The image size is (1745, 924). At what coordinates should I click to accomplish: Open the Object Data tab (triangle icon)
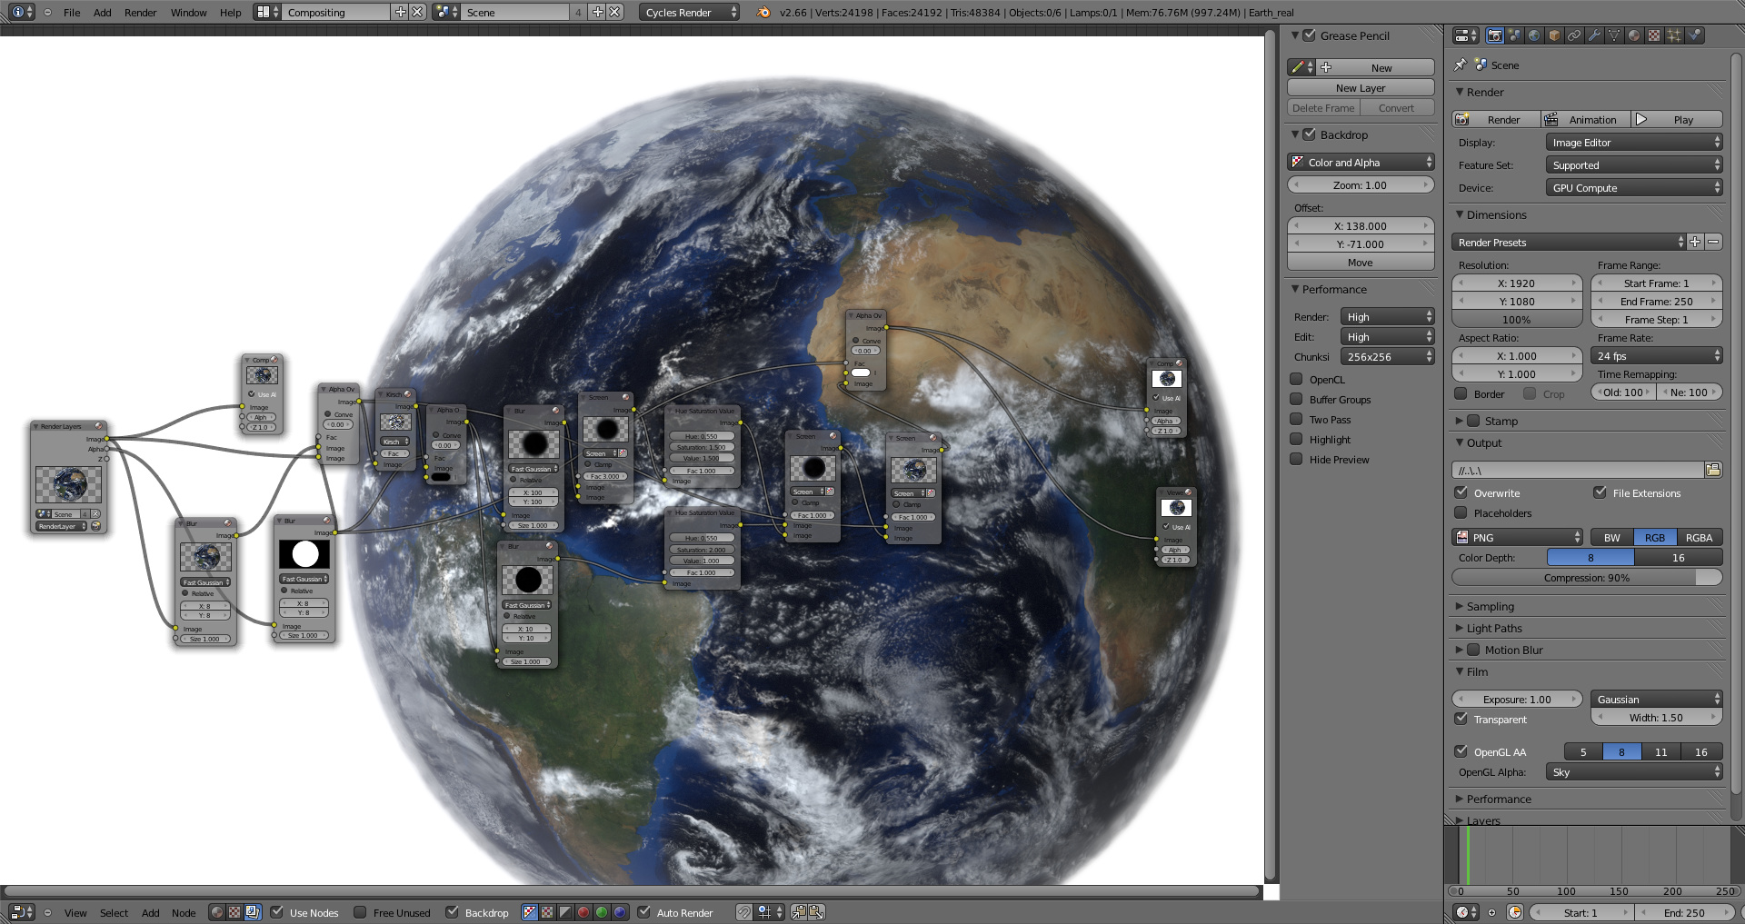click(1614, 35)
